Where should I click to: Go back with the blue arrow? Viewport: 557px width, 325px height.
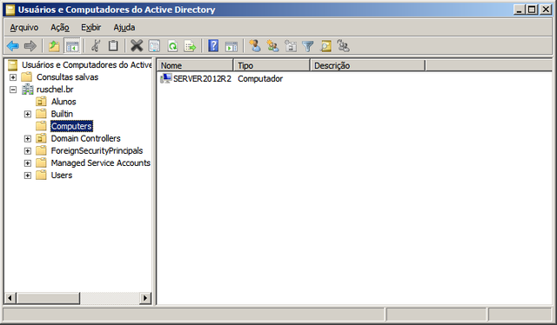click(13, 46)
